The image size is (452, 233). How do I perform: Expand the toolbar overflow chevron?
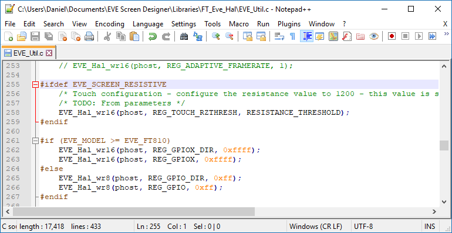click(x=447, y=33)
